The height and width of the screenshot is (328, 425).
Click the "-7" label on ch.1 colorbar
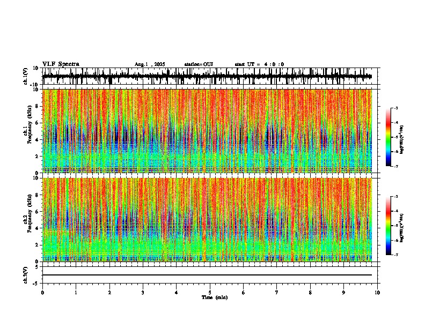(395, 166)
